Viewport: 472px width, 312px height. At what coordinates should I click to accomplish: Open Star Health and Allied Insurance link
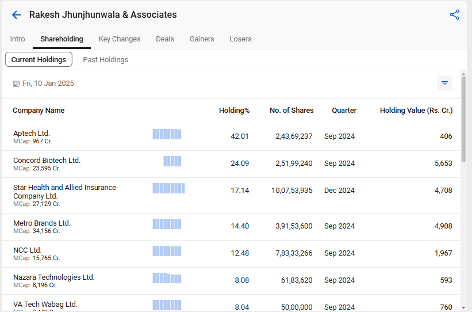(64, 192)
